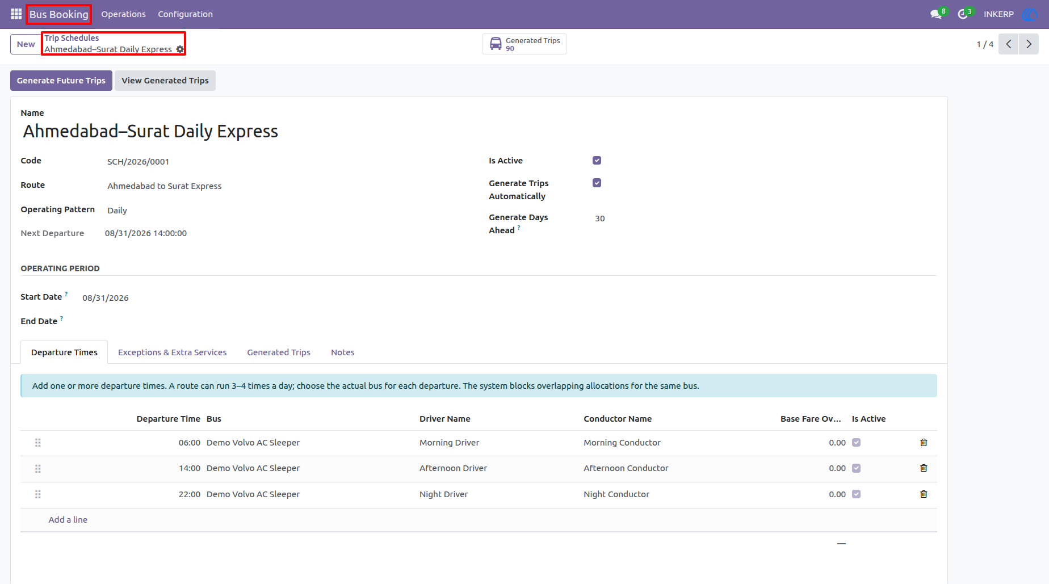
Task: Toggle Is Active for 22:00 departure
Action: tap(857, 494)
